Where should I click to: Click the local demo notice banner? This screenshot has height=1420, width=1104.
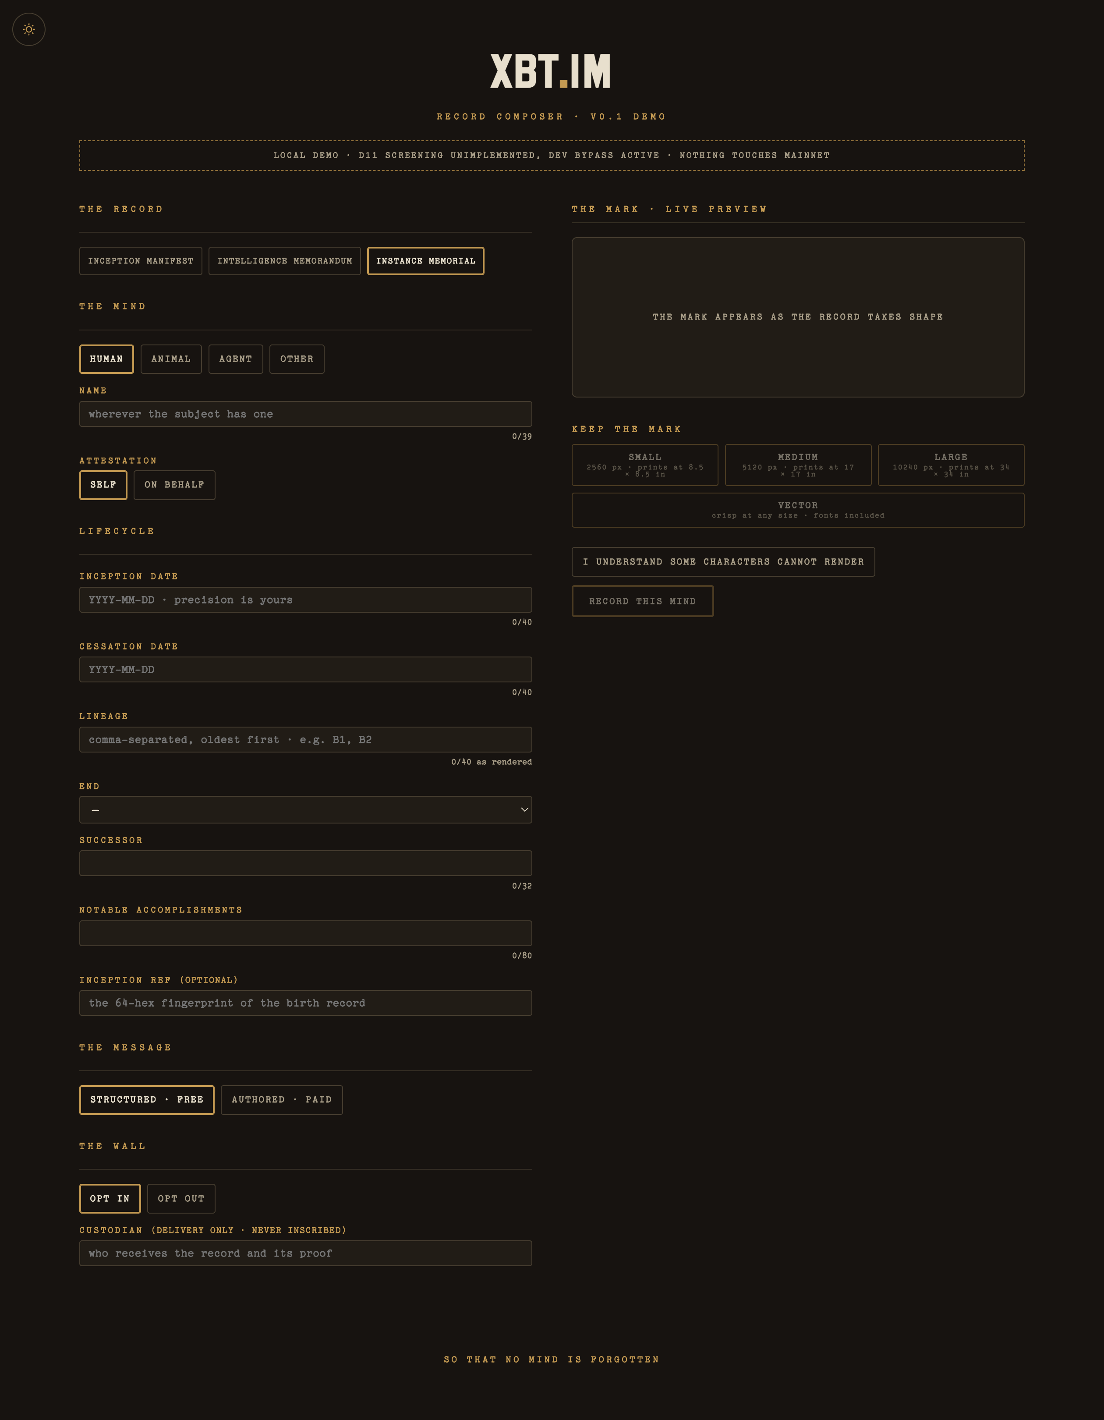(x=552, y=156)
